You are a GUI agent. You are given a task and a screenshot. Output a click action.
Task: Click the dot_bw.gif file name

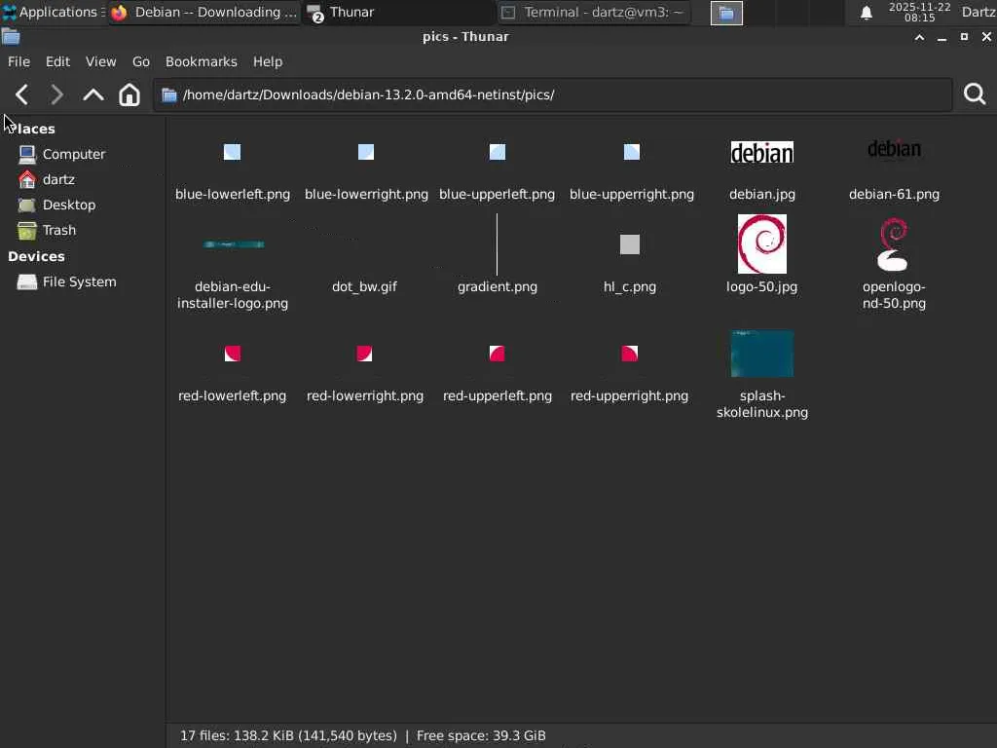tap(364, 287)
